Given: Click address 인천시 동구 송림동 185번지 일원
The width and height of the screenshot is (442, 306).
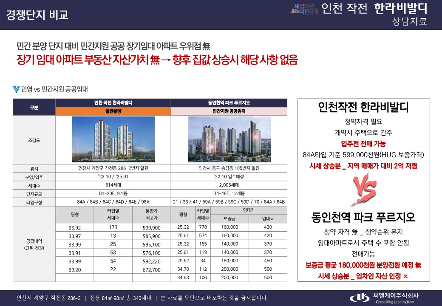Looking at the screenshot, I should [x=229, y=168].
